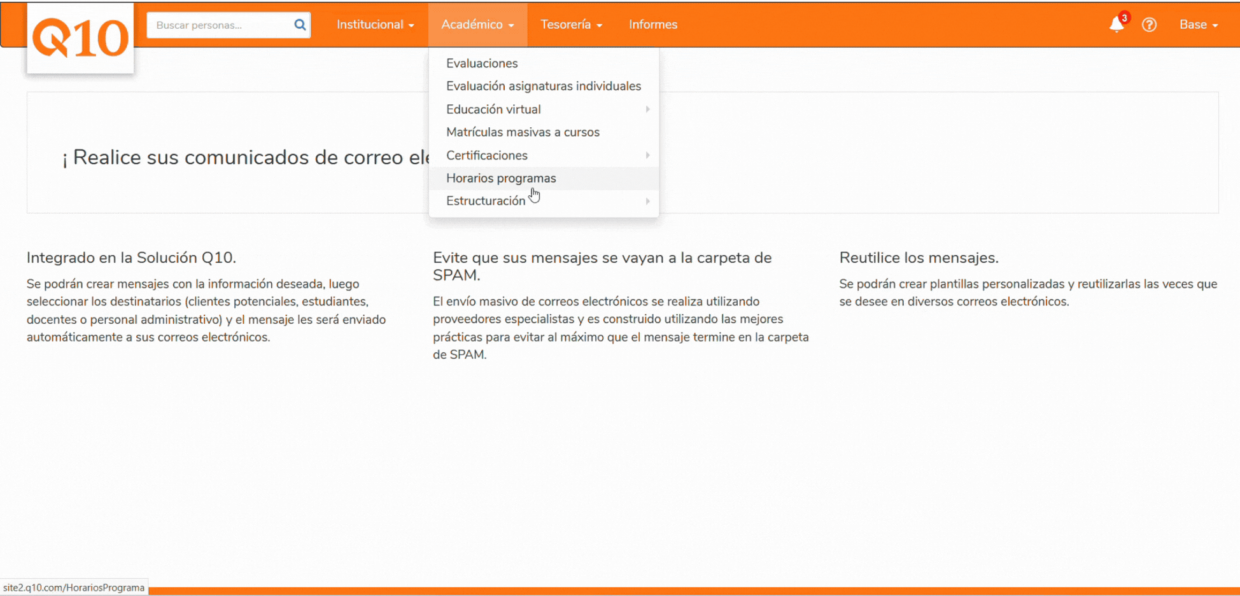
Task: Open the Base user dropdown
Action: [x=1199, y=24]
